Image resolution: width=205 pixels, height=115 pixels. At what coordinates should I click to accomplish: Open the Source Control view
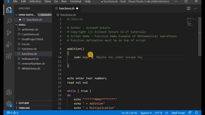click(x=9, y=33)
